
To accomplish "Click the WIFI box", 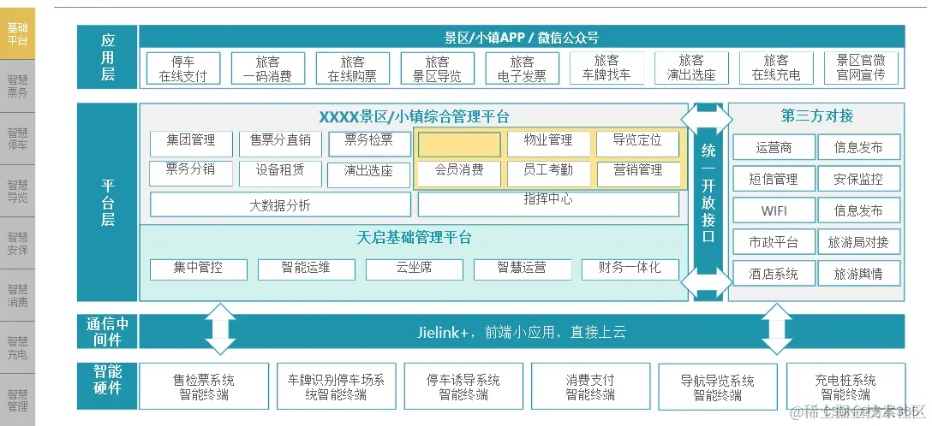I will [x=774, y=210].
